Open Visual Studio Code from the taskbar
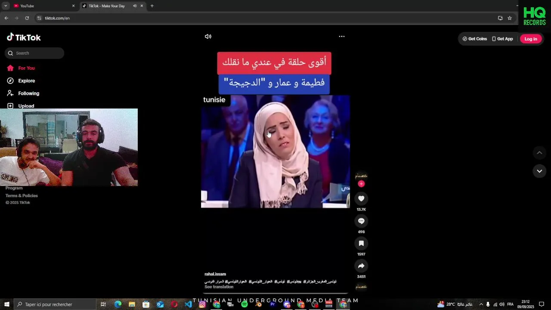551x310 pixels. (x=188, y=304)
